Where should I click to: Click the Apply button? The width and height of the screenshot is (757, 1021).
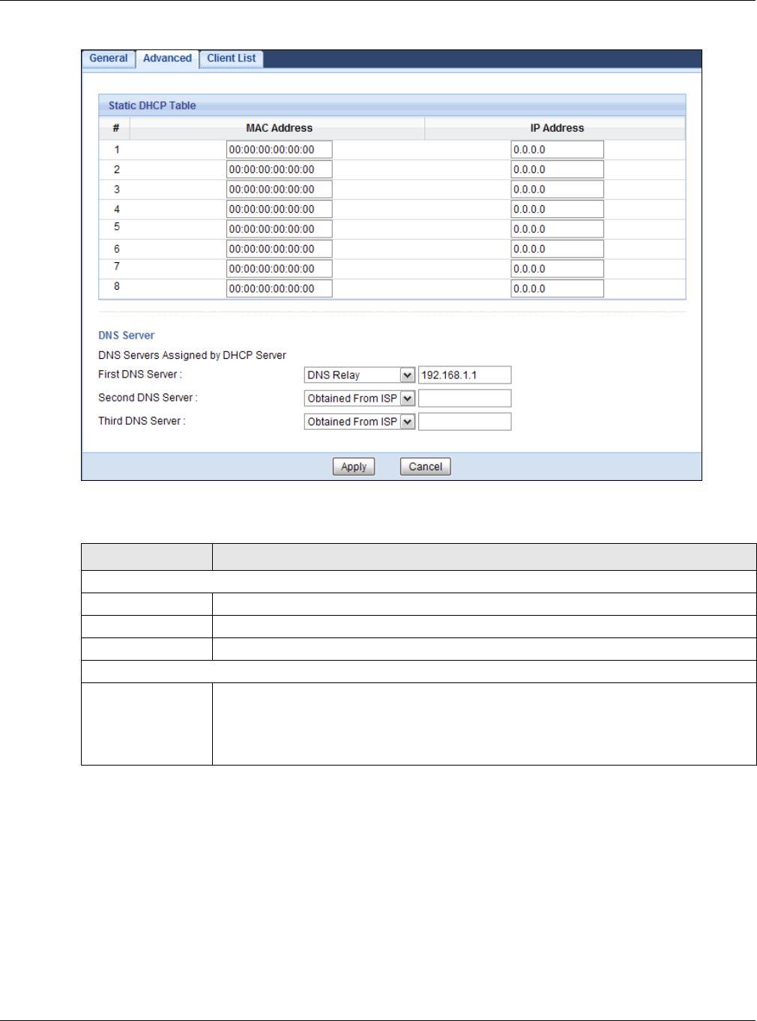[354, 467]
